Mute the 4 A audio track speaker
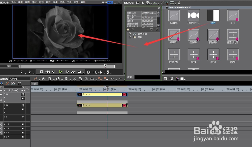Viewport: 252px width, 147px height. pos(23,137)
